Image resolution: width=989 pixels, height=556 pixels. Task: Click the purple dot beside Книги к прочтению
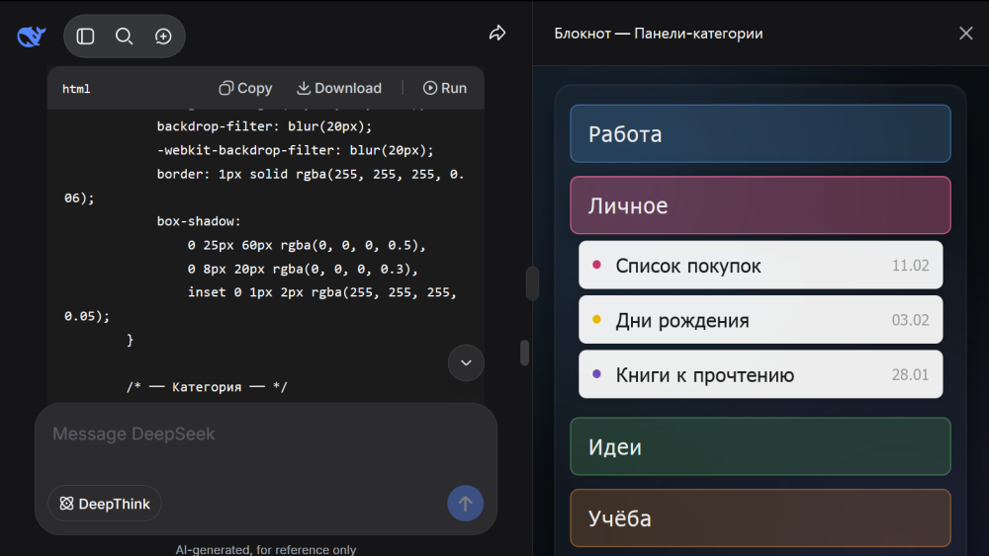tap(596, 373)
